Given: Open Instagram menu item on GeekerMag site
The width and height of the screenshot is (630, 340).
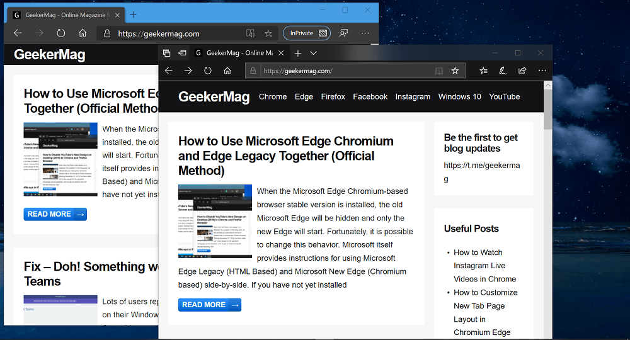Looking at the screenshot, I should pos(413,97).
